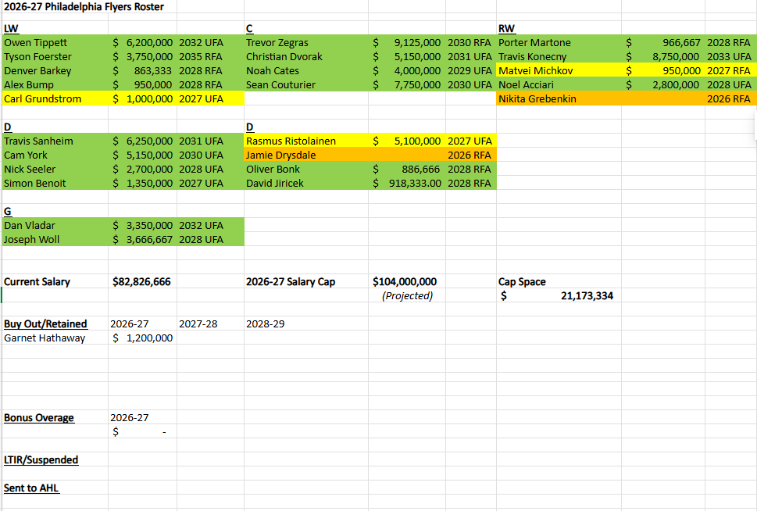The width and height of the screenshot is (757, 511).
Task: Select the 2027-28 column header cell
Action: coord(210,323)
